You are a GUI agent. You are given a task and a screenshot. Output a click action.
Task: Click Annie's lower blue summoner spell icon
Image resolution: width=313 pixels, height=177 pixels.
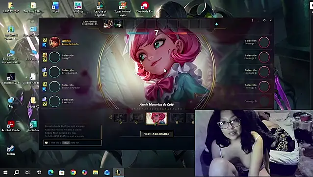coord(45,45)
